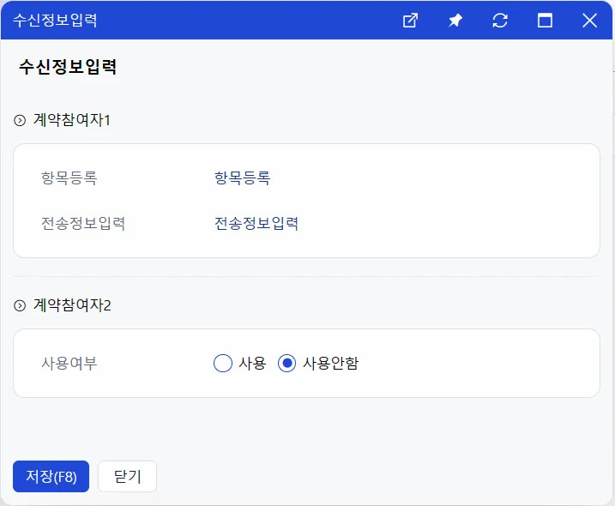Click the 사용안함 option label text
615x506 pixels.
tap(330, 364)
